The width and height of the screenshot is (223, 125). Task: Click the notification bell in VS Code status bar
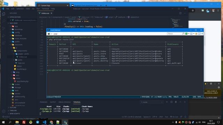pos(185,117)
